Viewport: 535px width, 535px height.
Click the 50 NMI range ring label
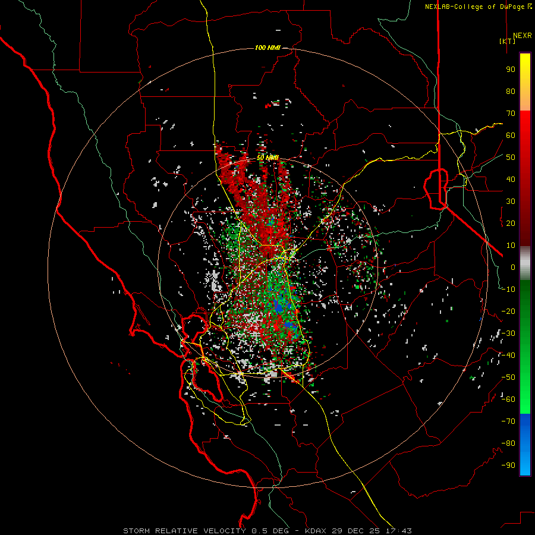[267, 158]
